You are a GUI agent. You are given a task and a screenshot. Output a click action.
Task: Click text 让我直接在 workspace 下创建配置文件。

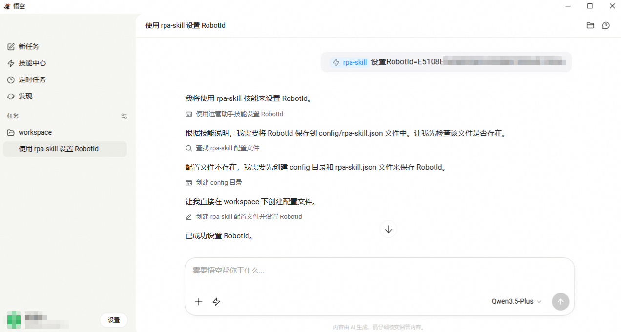coord(251,202)
